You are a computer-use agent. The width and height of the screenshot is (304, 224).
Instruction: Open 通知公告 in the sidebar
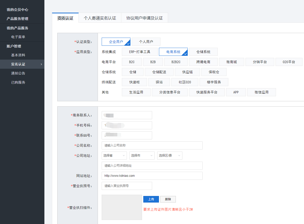coord(18,73)
